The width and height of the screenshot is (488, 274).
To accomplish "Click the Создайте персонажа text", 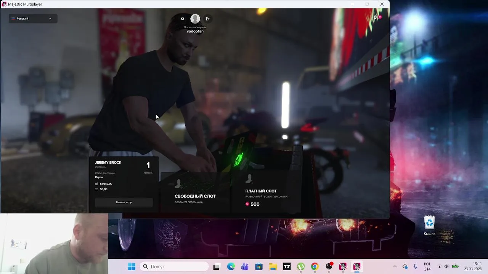I will click(x=189, y=202).
